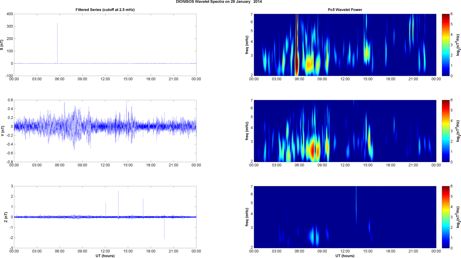Click the 400 tick on X series axis
The height and width of the screenshot is (258, 461).
(x=10, y=14)
